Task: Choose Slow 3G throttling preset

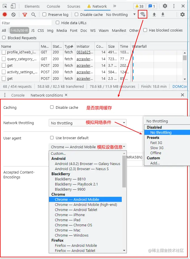Action: pyautogui.click(x=157, y=148)
